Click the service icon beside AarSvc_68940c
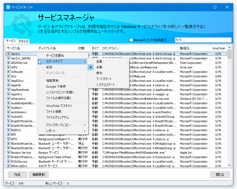Screen dimensions: 237x189 click(x=9, y=58)
